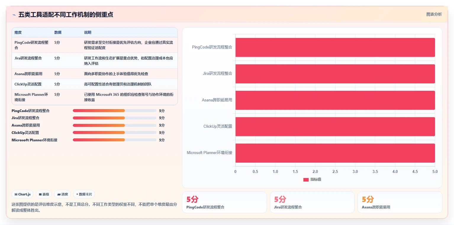The height and width of the screenshot is (225, 454).
Task: Select the Chart.js tag chip
Action: tap(22, 194)
